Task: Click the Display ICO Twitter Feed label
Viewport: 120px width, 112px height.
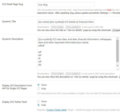Action: coord(15,102)
